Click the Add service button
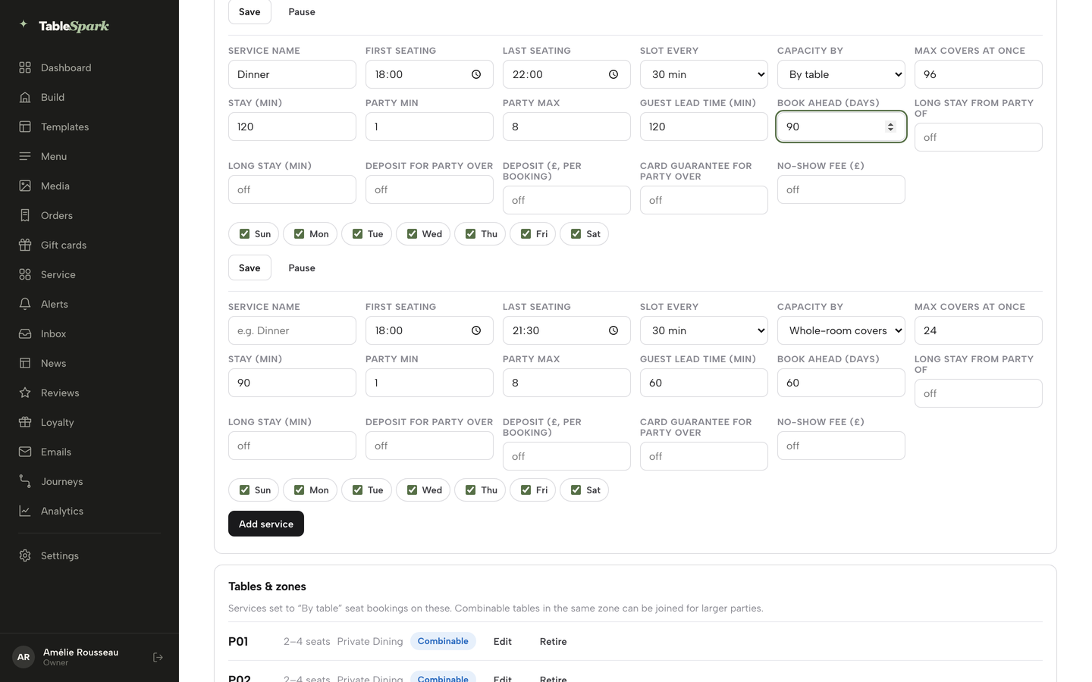 pyautogui.click(x=266, y=524)
